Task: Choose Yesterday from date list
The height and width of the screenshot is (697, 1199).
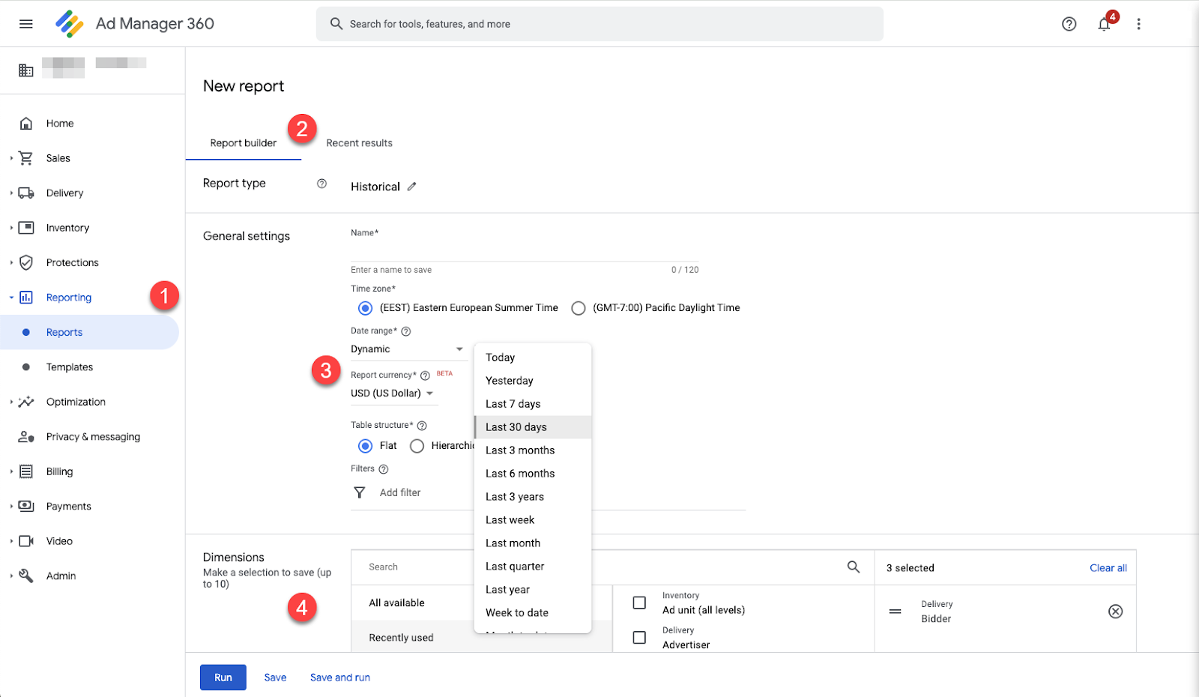Action: point(533,381)
